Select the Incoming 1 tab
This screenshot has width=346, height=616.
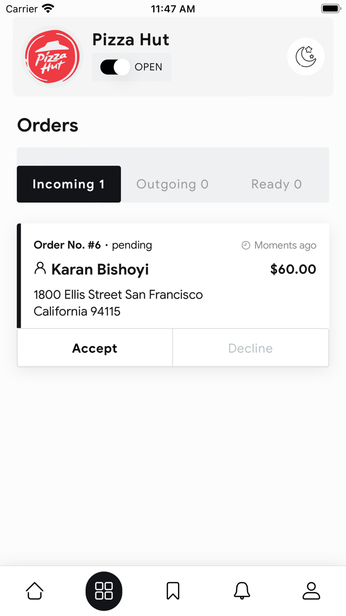69,184
